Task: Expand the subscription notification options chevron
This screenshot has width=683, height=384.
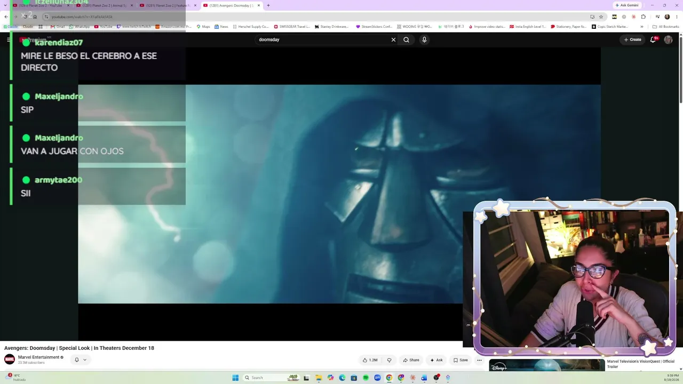Action: tap(84, 359)
